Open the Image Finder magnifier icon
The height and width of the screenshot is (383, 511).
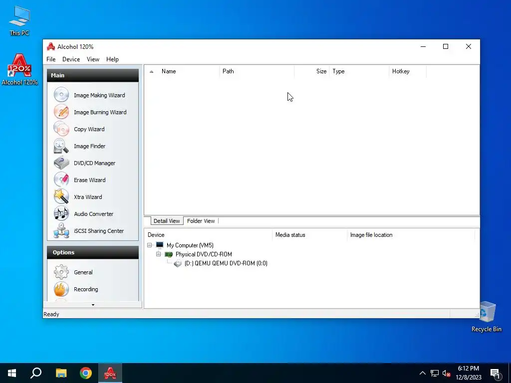point(61,146)
